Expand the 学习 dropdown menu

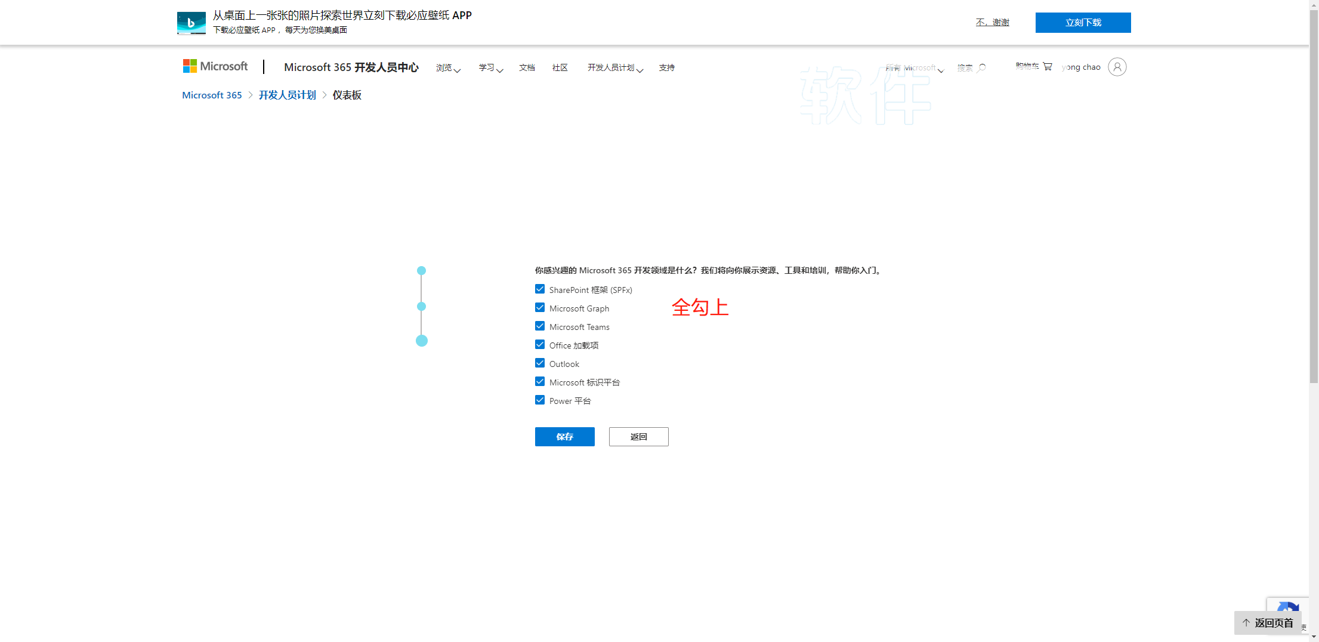tap(490, 68)
